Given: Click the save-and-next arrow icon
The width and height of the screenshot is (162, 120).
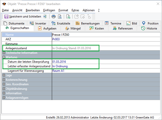Looking at the screenshot, I should click(45, 16).
